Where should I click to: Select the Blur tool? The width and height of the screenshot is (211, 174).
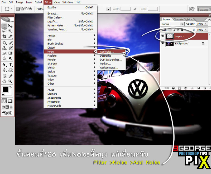(x=4, y=58)
